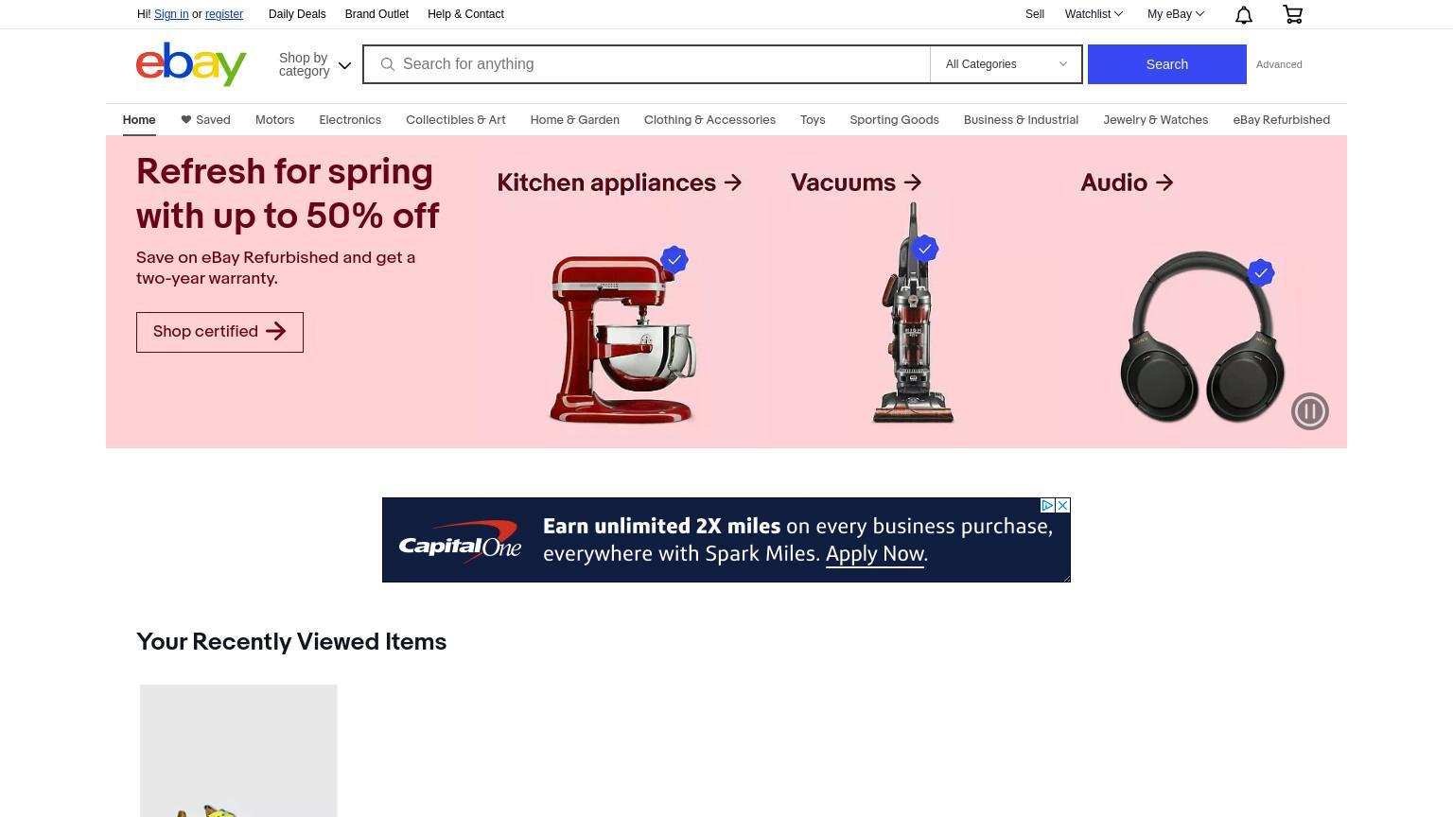The height and width of the screenshot is (817, 1453).
Task: Open the Sporting Goods category
Action: pos(894,120)
